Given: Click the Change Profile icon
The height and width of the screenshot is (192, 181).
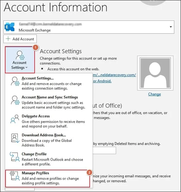Looking at the screenshot, I should pyautogui.click(x=15, y=157).
